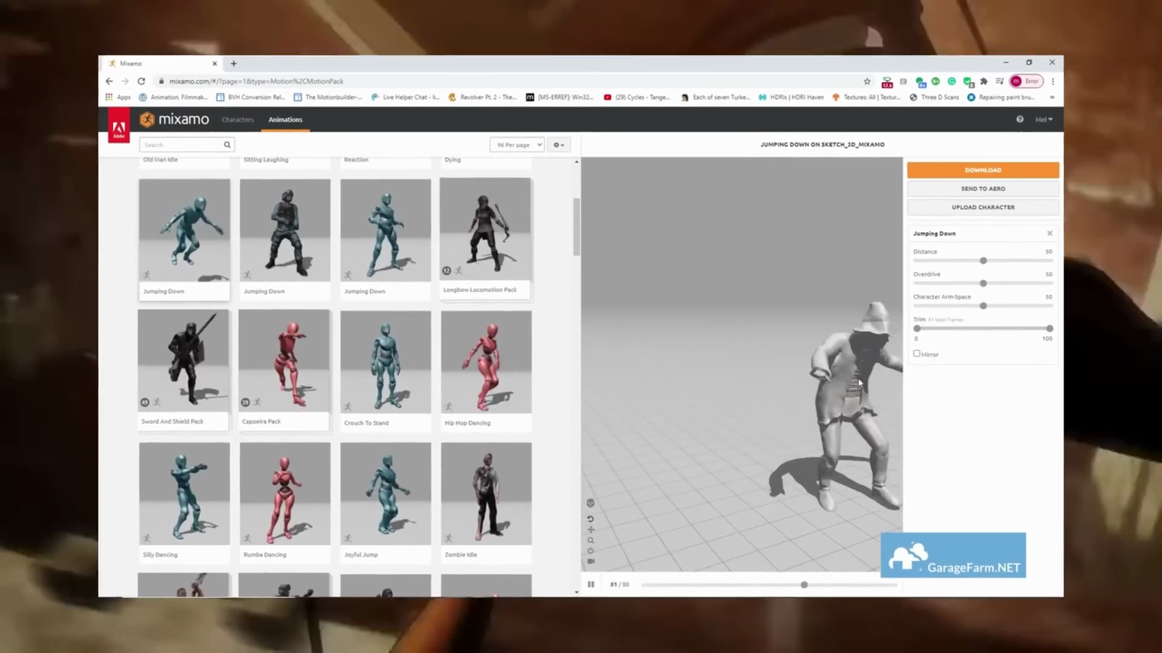The height and width of the screenshot is (653, 1162).
Task: Click the search magnifier icon
Action: pyautogui.click(x=227, y=145)
